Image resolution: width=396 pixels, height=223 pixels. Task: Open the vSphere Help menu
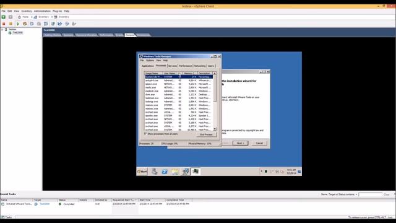[66, 11]
